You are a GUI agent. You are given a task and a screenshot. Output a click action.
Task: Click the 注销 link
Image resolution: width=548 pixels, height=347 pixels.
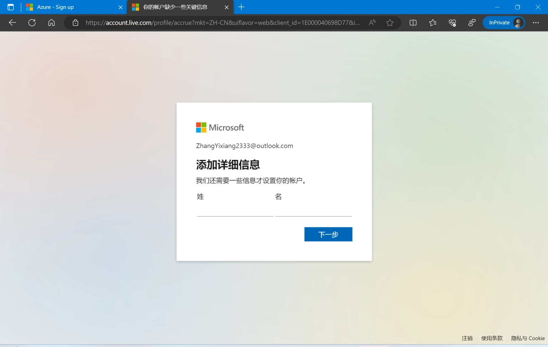click(x=467, y=338)
